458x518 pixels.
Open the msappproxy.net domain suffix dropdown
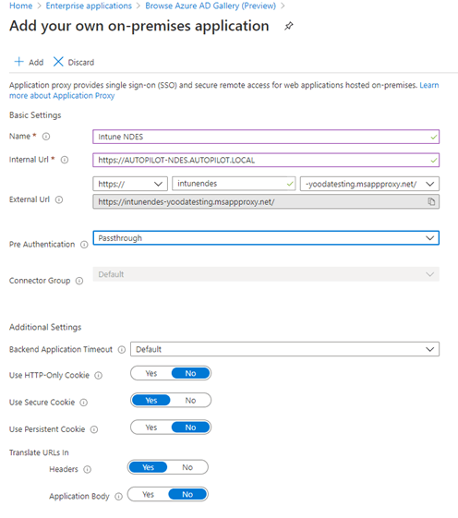click(x=369, y=184)
